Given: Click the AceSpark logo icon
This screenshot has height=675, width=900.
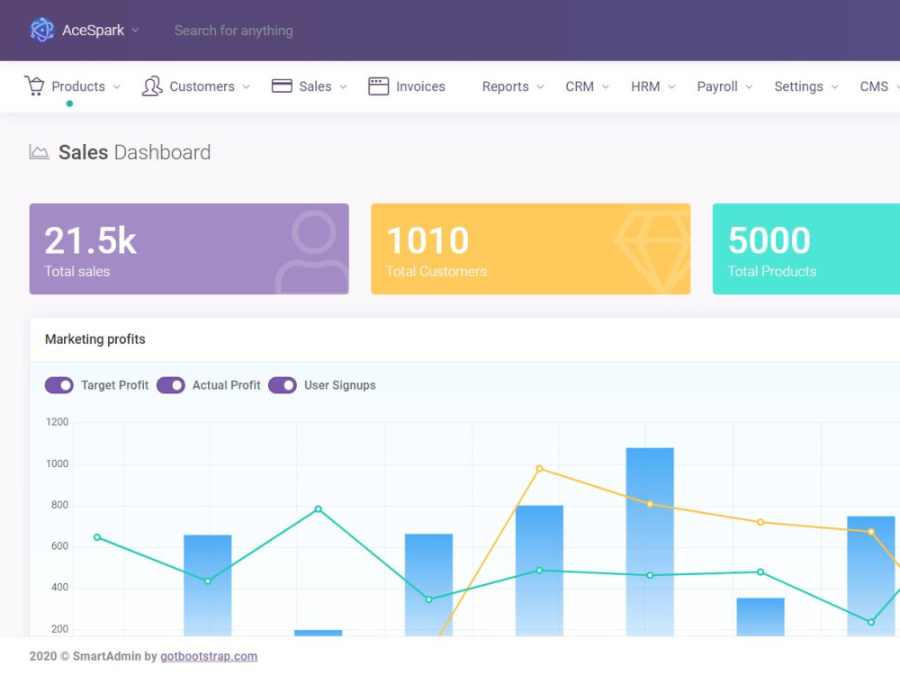Looking at the screenshot, I should point(42,30).
